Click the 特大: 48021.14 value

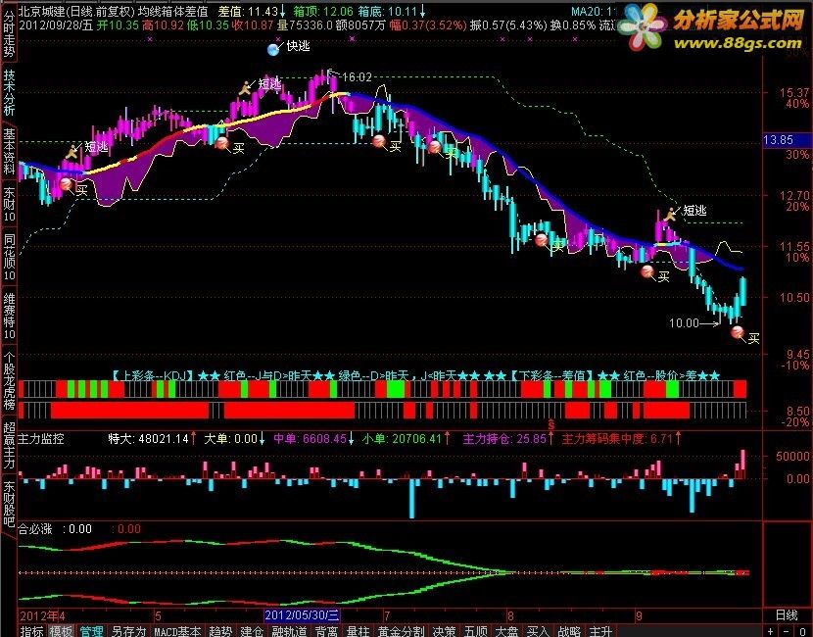(x=148, y=439)
